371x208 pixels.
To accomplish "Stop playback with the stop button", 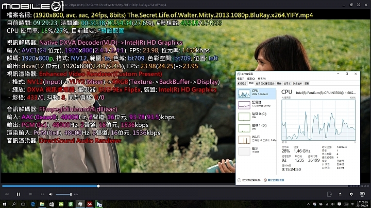I will pyautogui.click(x=30, y=194).
